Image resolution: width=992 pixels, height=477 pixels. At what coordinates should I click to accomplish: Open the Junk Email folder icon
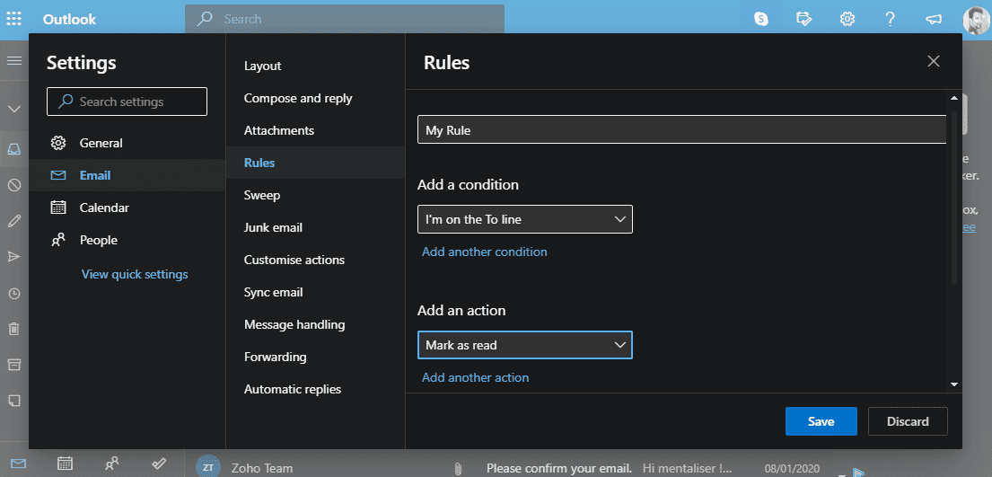(x=14, y=185)
